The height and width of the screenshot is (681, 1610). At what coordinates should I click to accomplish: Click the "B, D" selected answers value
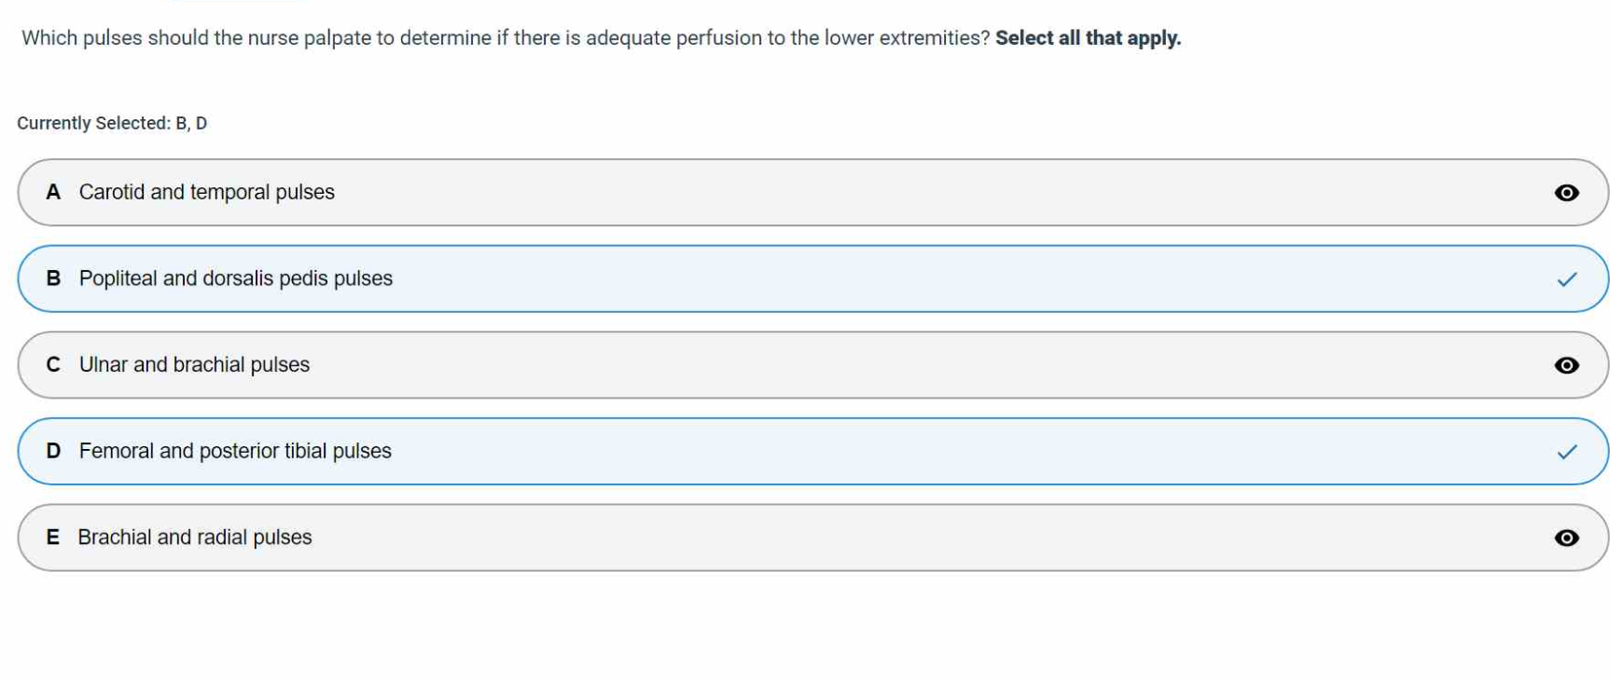(191, 123)
